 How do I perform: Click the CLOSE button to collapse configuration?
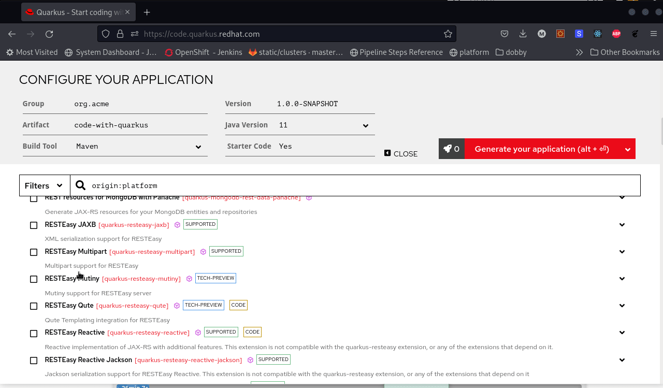tap(401, 154)
